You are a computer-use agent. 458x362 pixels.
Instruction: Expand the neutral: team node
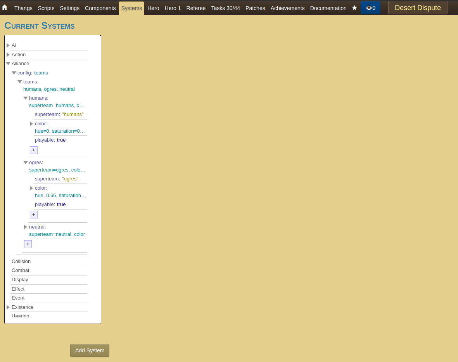(x=26, y=227)
